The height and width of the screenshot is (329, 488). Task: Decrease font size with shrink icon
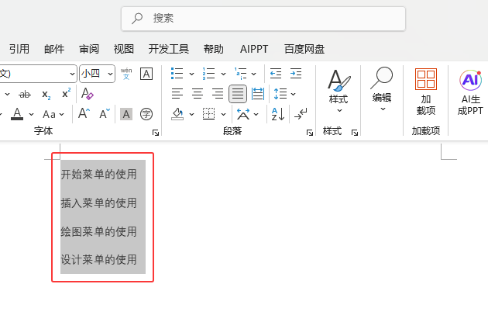[x=105, y=113]
